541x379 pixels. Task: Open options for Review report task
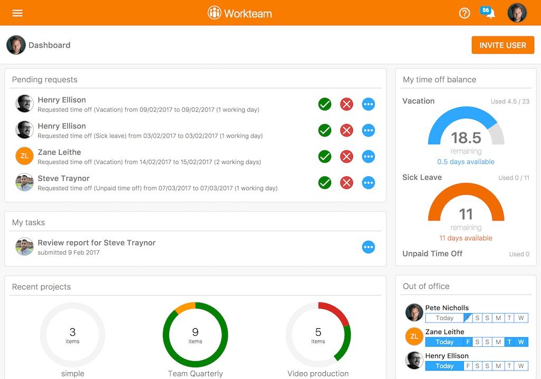tap(368, 247)
